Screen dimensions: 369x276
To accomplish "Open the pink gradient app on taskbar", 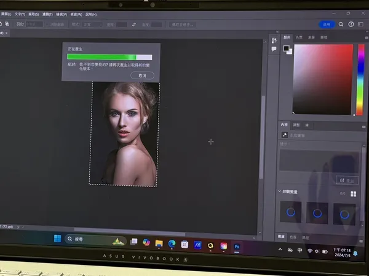I will [x=224, y=246].
